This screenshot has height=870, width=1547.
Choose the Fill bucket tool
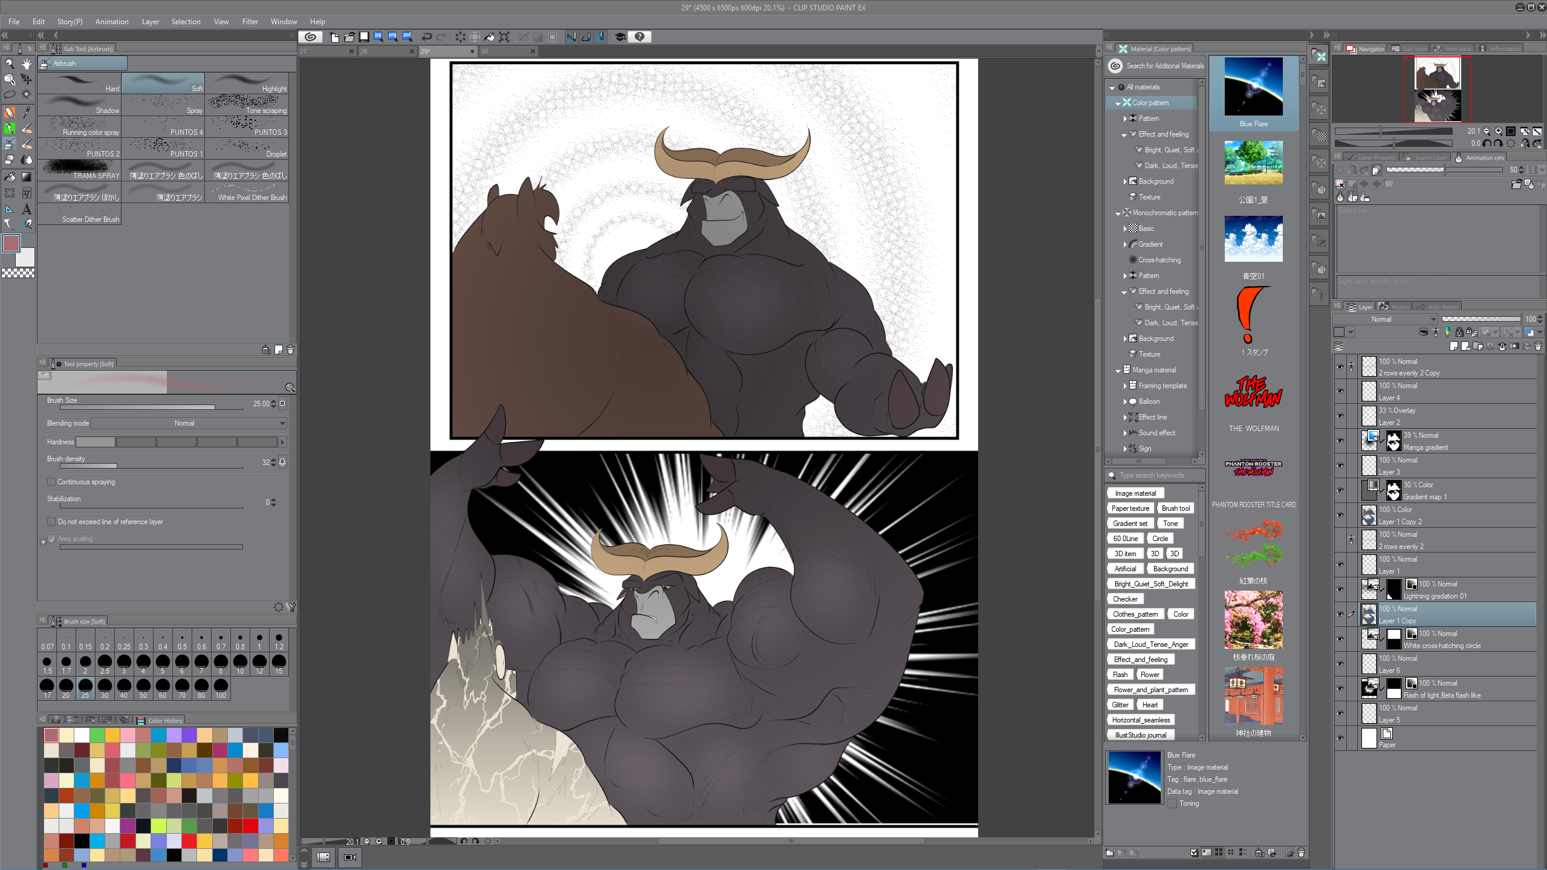pos(10,177)
